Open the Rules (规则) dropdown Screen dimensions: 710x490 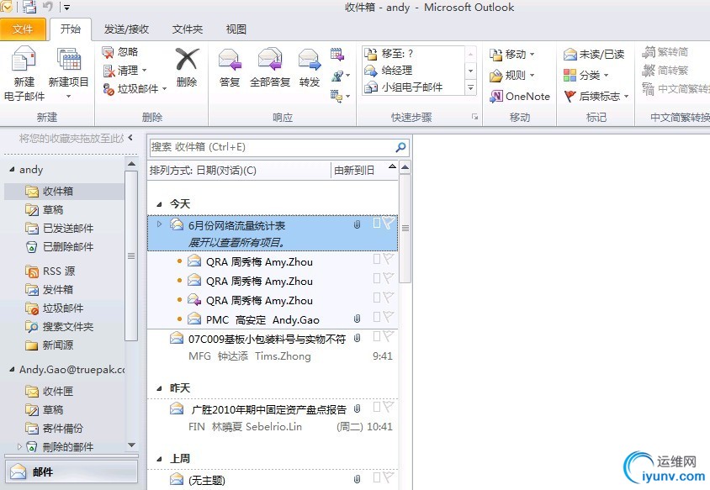click(512, 75)
